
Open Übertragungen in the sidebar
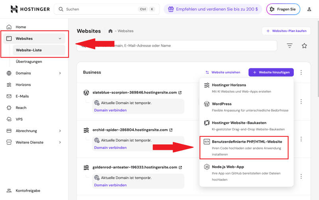29,62
